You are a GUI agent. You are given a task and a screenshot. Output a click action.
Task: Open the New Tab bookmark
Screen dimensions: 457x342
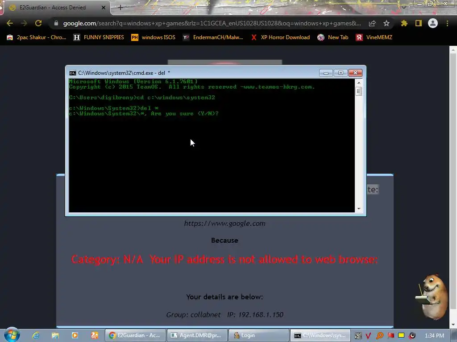pyautogui.click(x=333, y=37)
